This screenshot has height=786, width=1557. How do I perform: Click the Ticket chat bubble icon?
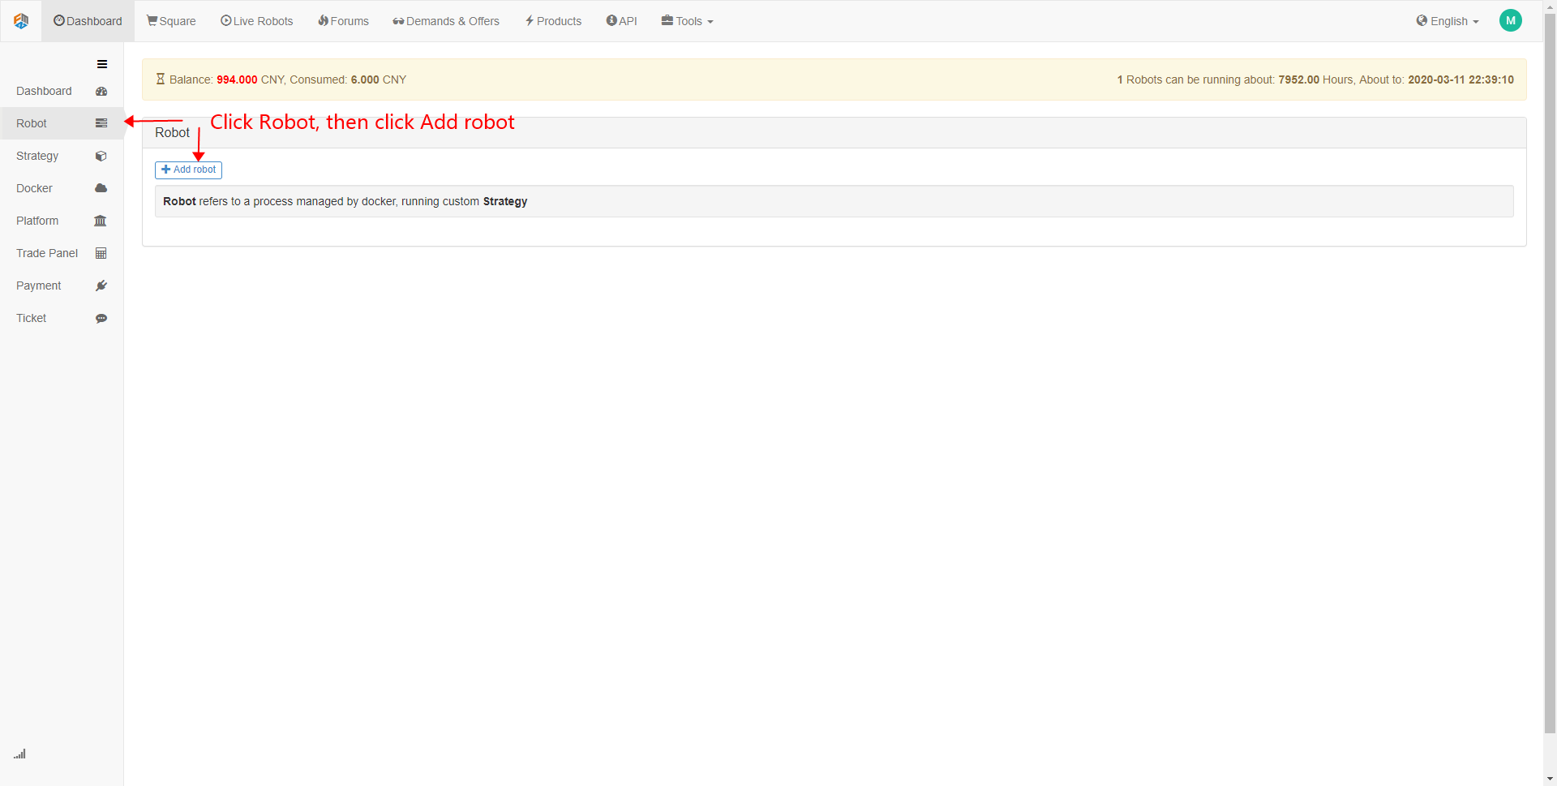tap(101, 319)
